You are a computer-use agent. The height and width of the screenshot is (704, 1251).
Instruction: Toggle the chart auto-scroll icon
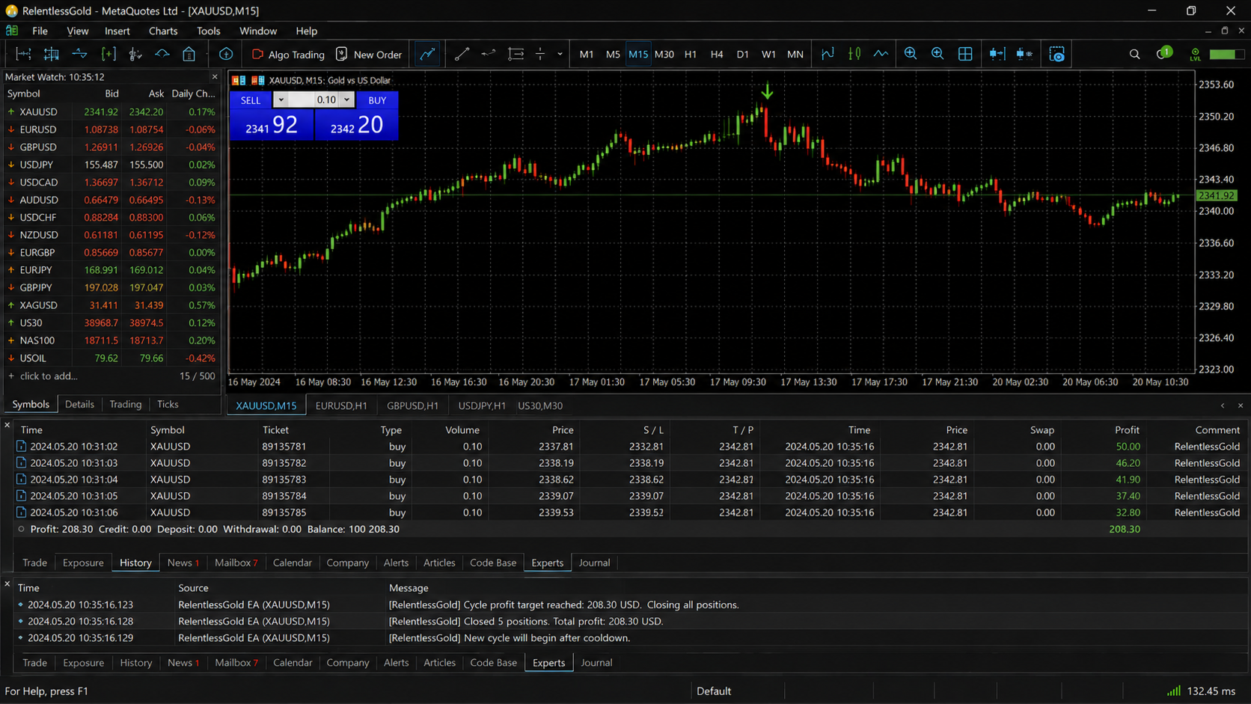point(997,54)
